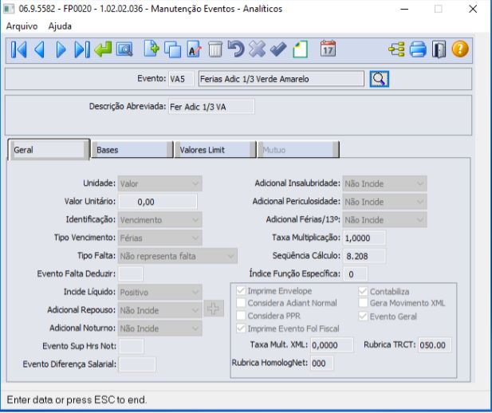Click the Taxa Mult. XML field
The height and width of the screenshot is (413, 492).
332,345
